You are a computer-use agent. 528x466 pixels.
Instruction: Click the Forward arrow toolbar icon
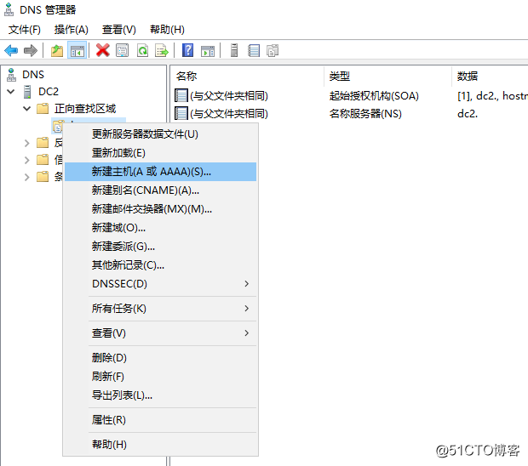point(31,51)
